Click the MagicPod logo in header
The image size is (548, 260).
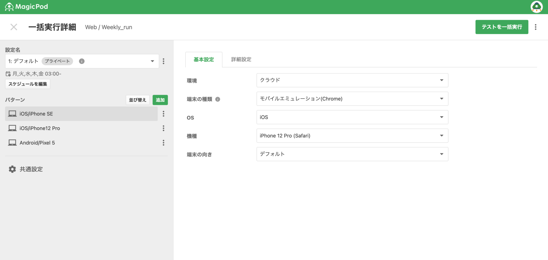click(26, 7)
